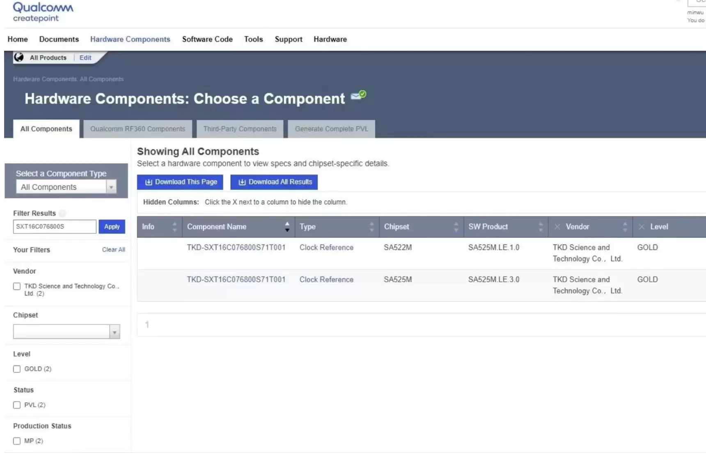Click the Download All Results button
Image resolution: width=706 pixels, height=457 pixels.
coord(274,182)
